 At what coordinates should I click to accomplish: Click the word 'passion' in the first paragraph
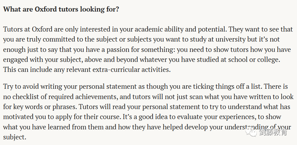(118, 50)
